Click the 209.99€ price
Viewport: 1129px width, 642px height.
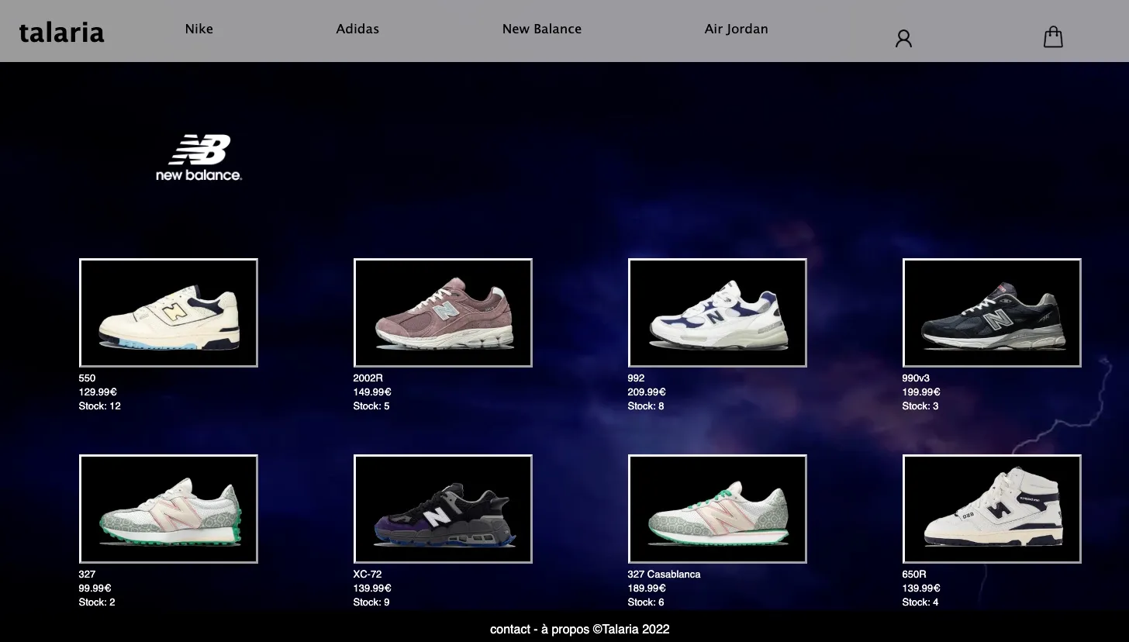(647, 392)
